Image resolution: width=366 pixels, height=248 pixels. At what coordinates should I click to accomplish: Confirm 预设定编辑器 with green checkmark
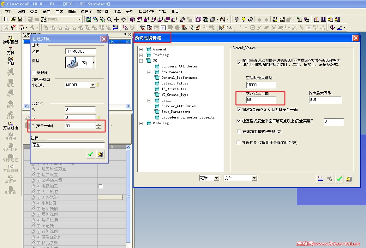339,179
